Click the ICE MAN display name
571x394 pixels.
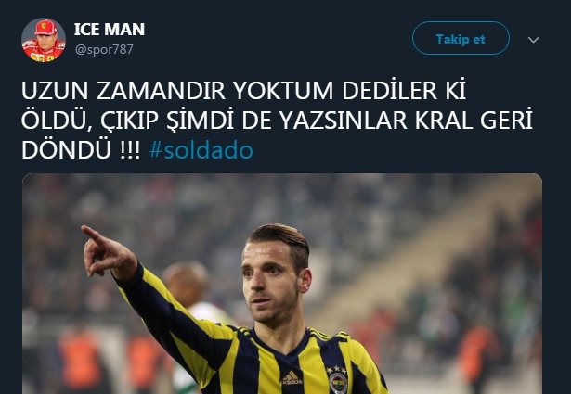[110, 30]
